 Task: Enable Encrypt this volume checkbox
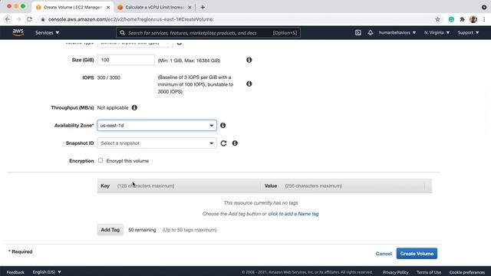click(101, 160)
